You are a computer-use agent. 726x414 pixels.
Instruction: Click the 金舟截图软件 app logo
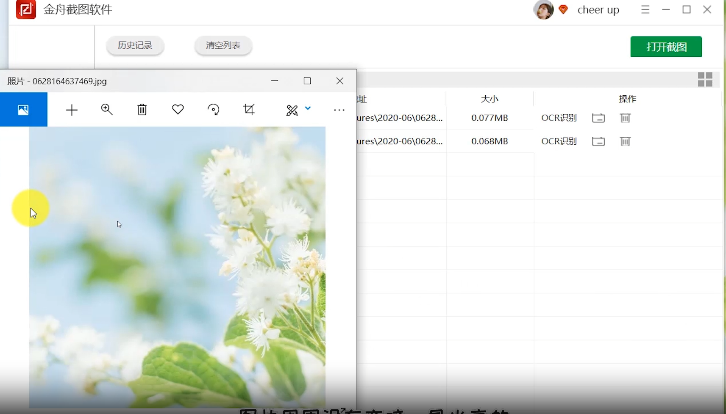point(26,9)
